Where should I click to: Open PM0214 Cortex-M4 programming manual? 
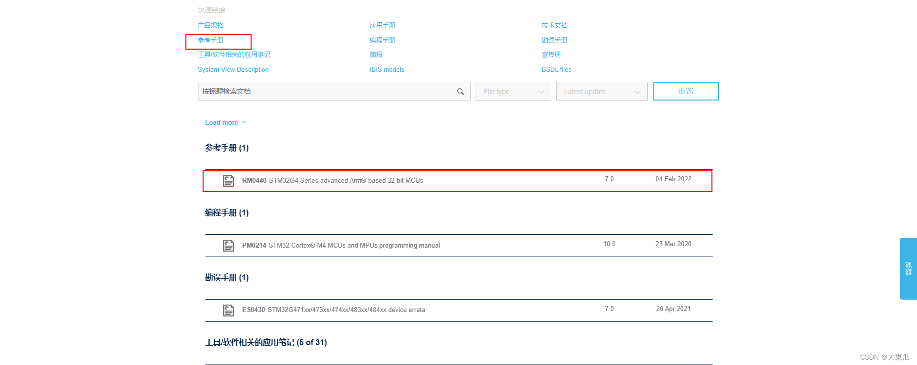(341, 246)
